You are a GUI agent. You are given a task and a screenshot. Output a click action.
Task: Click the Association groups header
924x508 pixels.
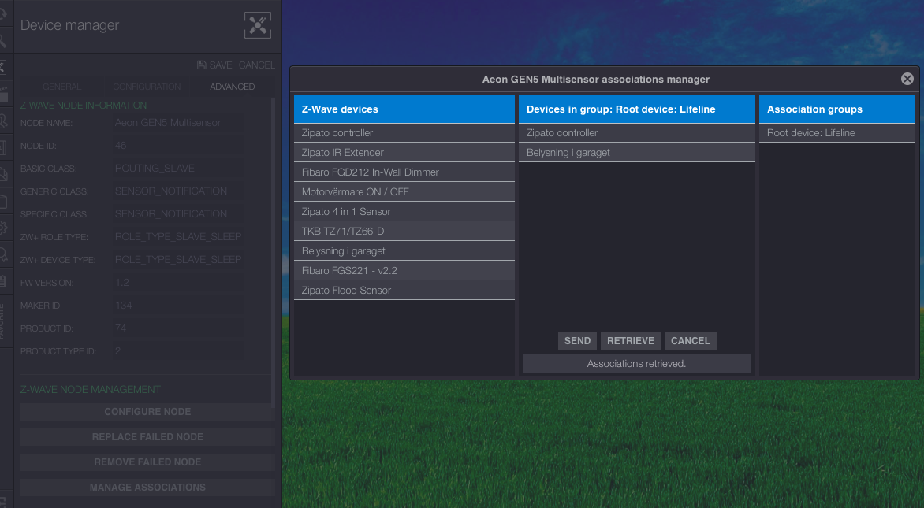pyautogui.click(x=836, y=109)
